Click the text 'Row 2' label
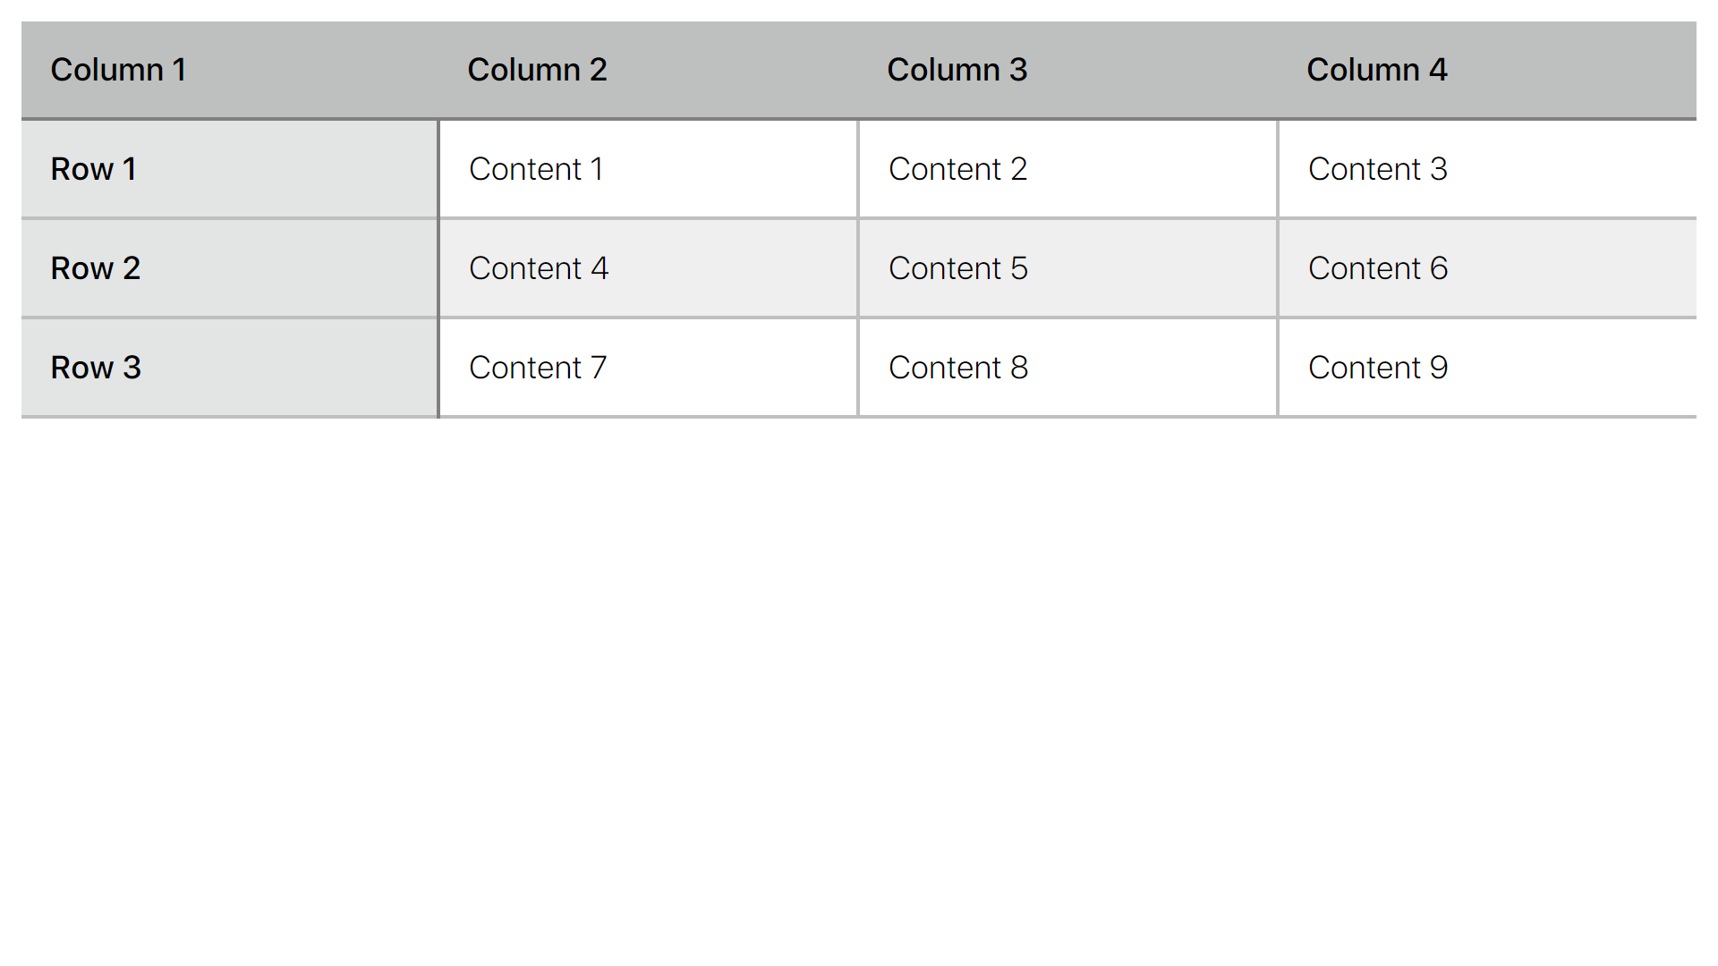The height and width of the screenshot is (966, 1718). (96, 268)
